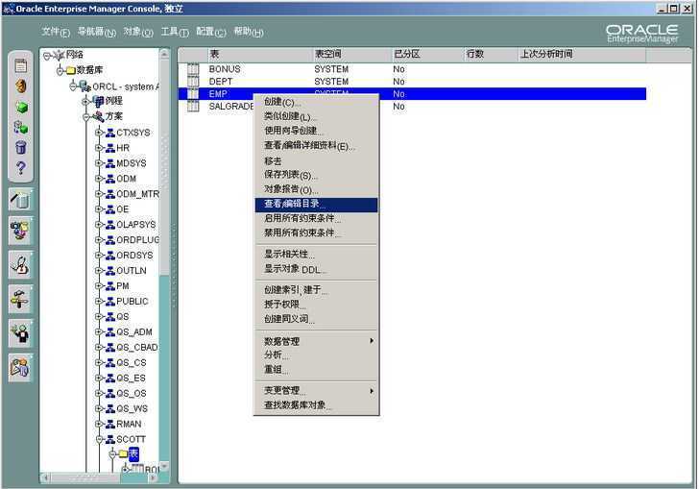Image resolution: width=699 pixels, height=489 pixels.
Task: Expand the RMAN schema node
Action: (x=100, y=424)
